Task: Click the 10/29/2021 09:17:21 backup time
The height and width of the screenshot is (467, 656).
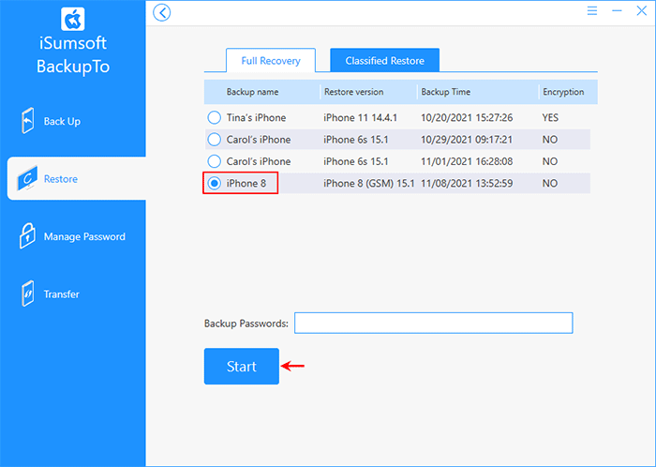Action: click(467, 140)
